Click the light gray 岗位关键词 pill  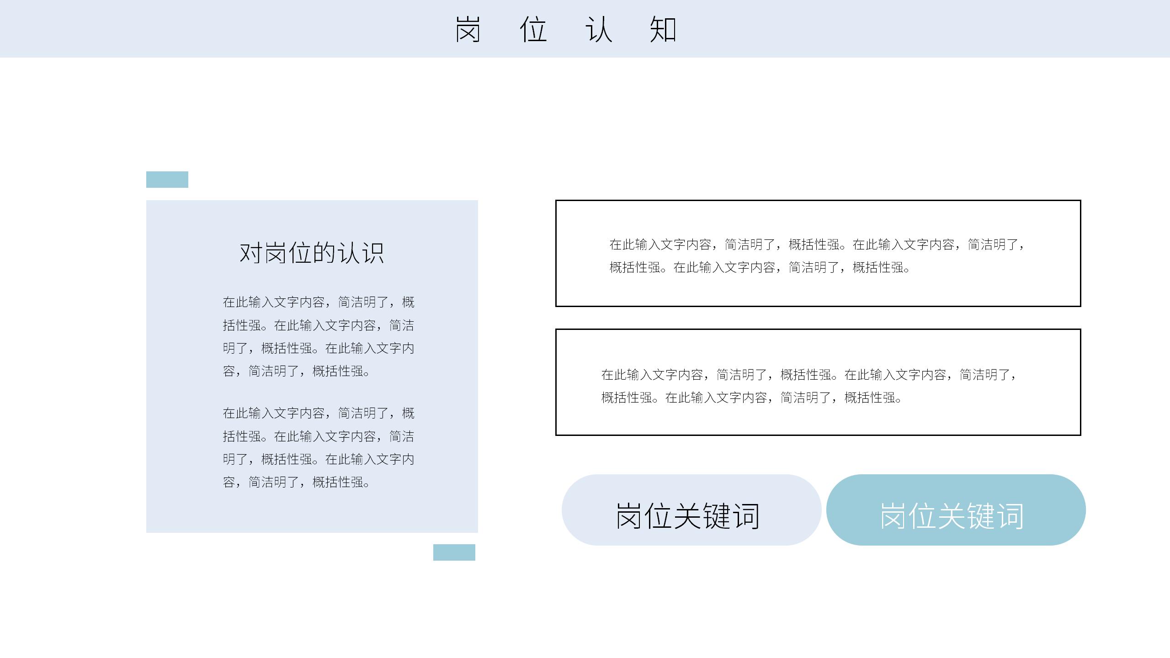point(691,510)
